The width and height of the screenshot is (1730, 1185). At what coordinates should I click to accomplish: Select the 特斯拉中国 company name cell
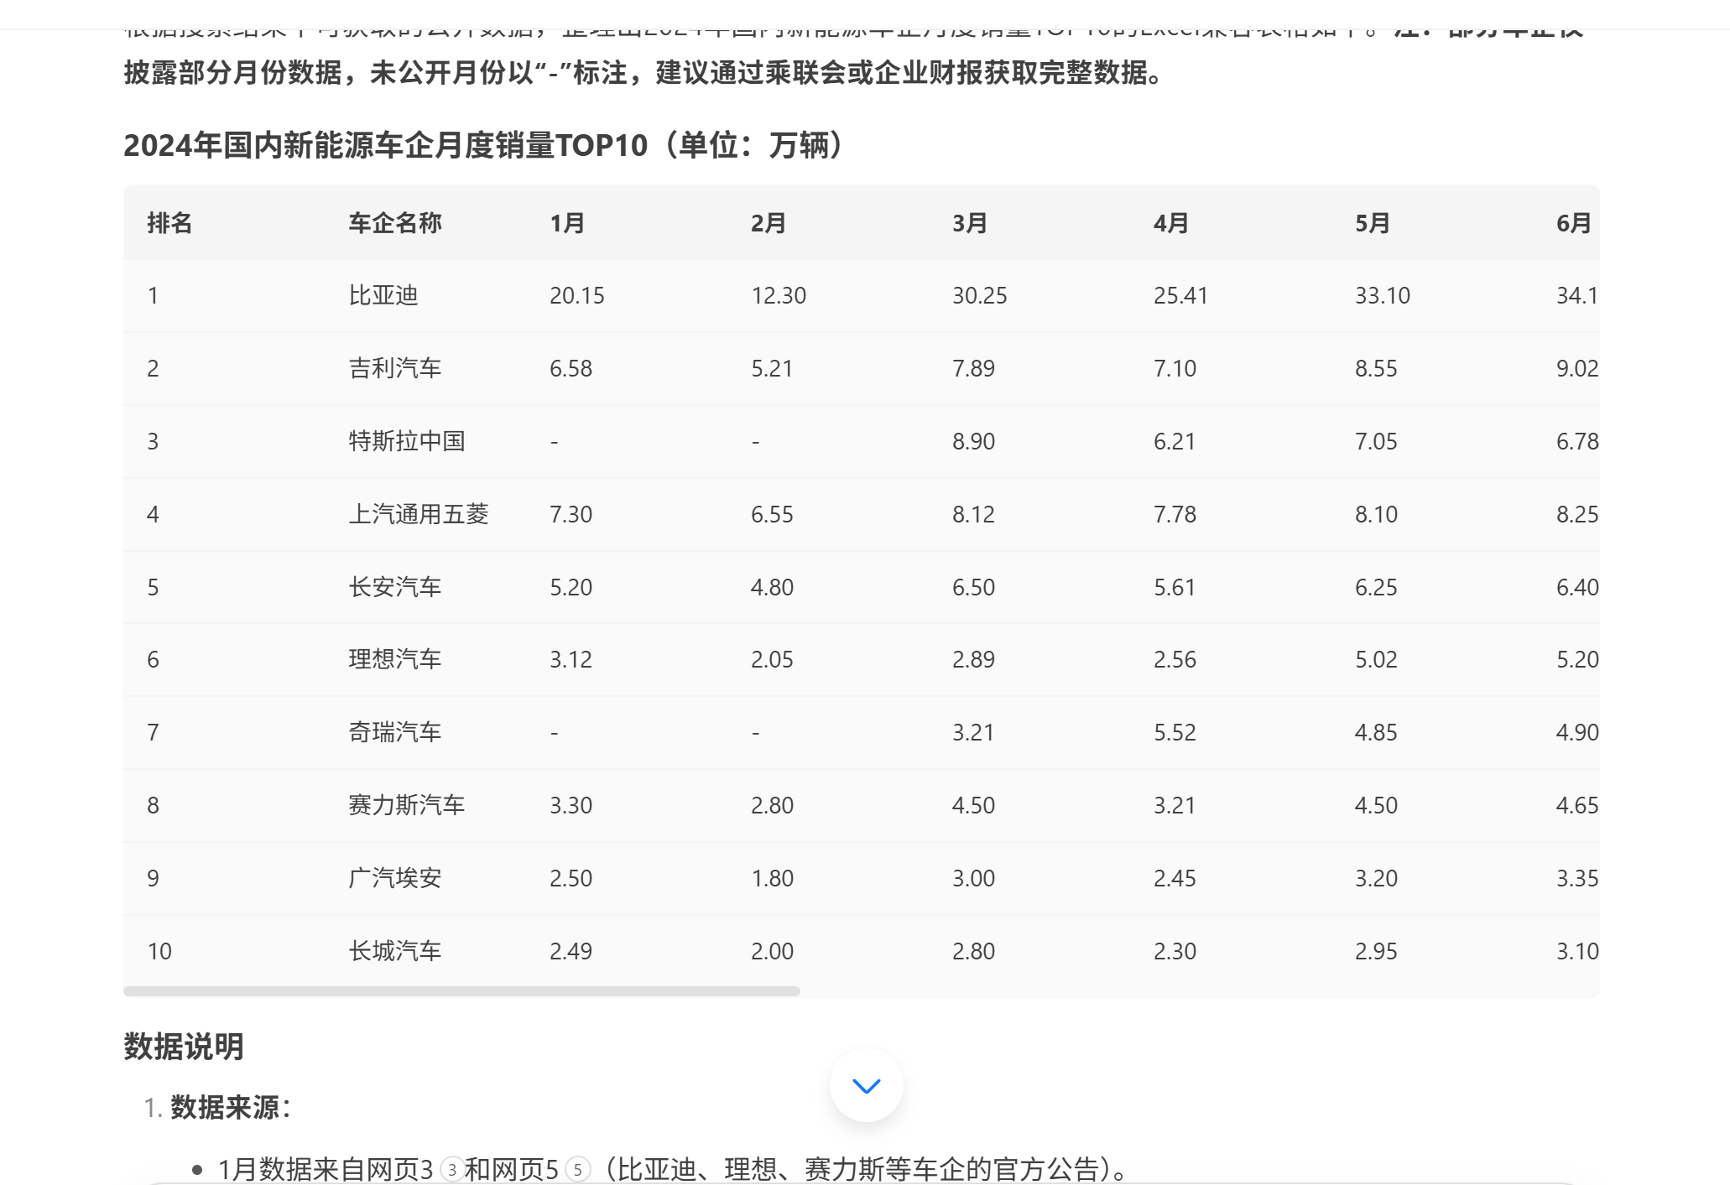[406, 441]
